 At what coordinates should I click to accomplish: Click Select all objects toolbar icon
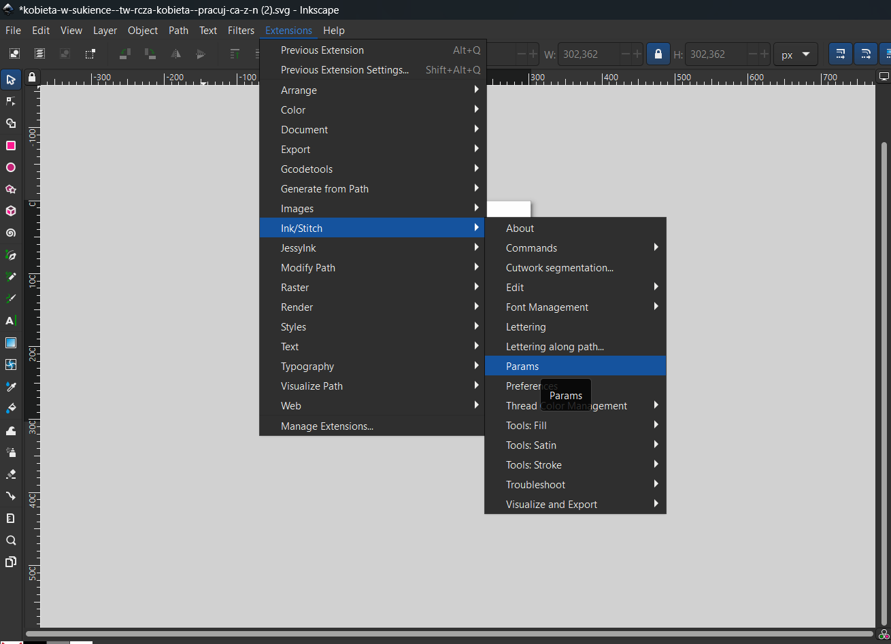tap(14, 54)
